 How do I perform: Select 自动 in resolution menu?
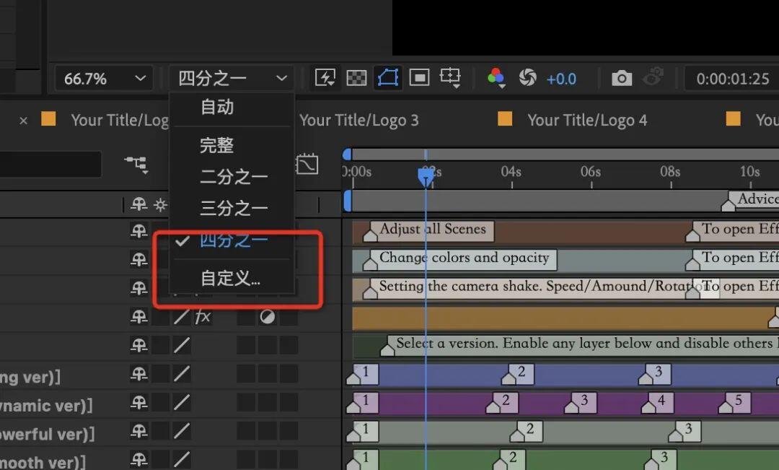click(x=216, y=107)
